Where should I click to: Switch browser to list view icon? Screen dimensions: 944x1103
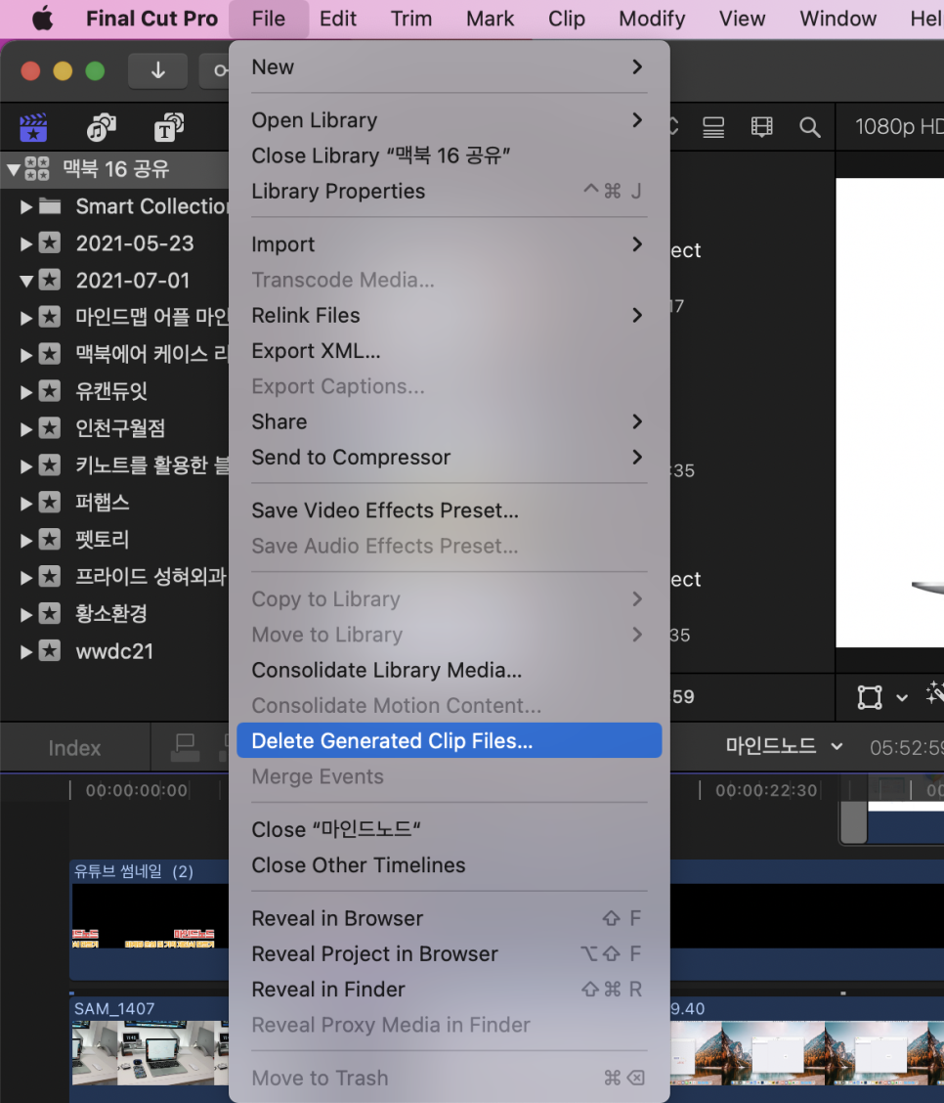[713, 127]
